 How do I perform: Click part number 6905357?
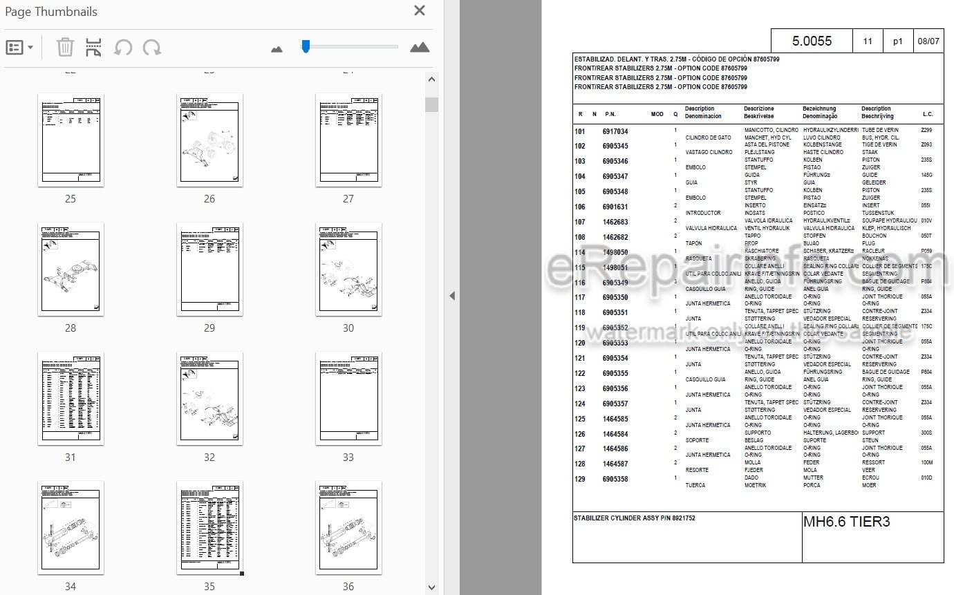click(x=615, y=404)
